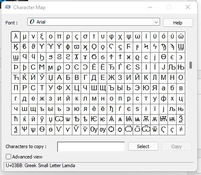201x175 pixels.
Task: Pick the Cyrillic capital Щ character
Action: (103, 88)
